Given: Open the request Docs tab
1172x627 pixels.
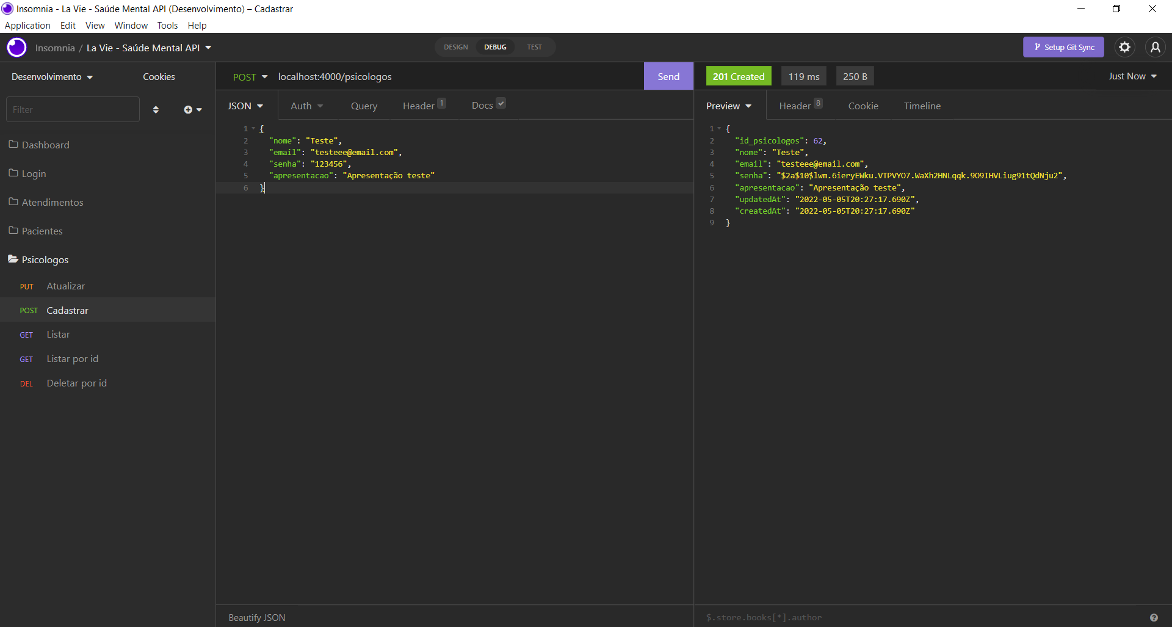Looking at the screenshot, I should pos(488,106).
